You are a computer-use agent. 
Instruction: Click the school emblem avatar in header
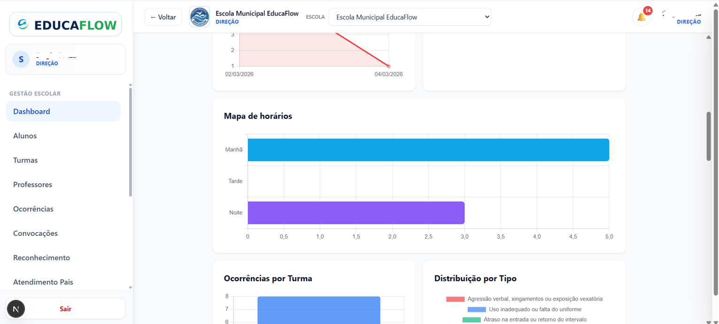(x=200, y=17)
